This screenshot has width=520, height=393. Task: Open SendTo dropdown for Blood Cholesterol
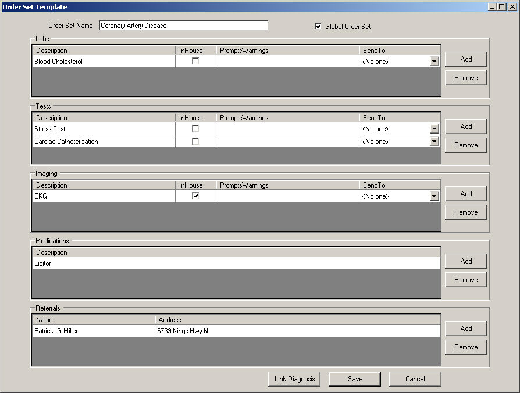point(434,62)
